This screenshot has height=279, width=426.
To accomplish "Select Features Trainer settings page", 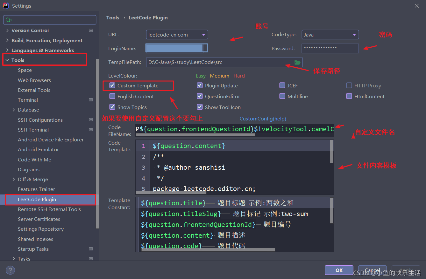I will 36,189.
